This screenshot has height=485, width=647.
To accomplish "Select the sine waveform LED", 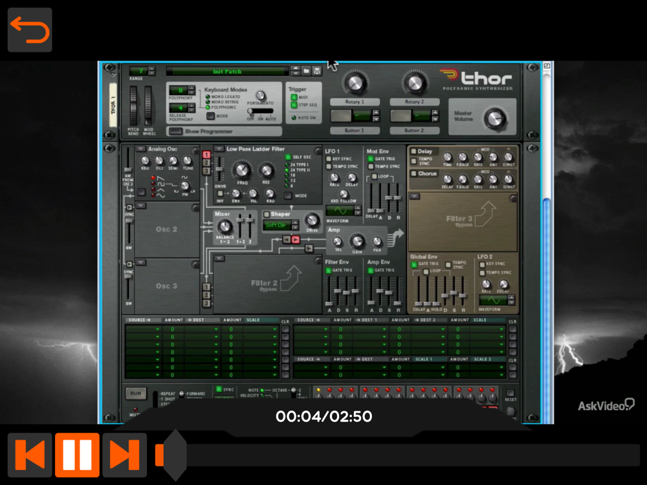I will tap(153, 195).
